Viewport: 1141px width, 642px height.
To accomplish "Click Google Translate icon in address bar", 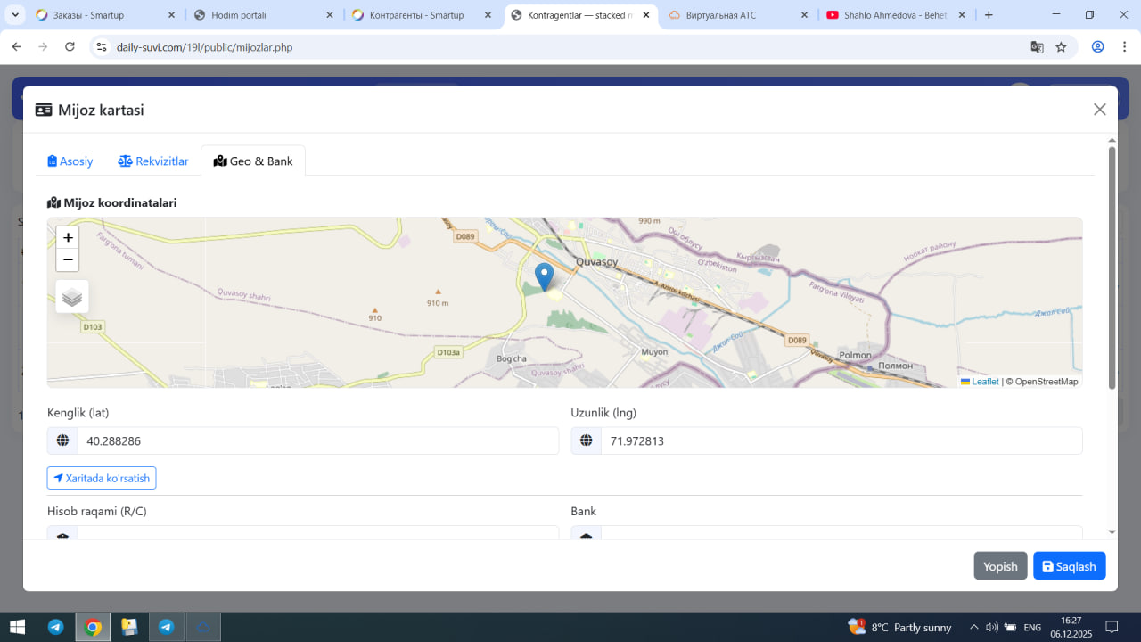I will [x=1037, y=47].
